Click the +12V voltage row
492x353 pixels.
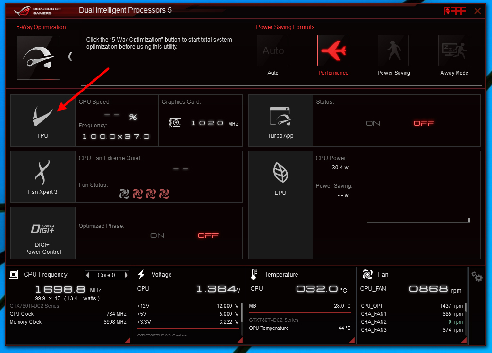pos(188,306)
